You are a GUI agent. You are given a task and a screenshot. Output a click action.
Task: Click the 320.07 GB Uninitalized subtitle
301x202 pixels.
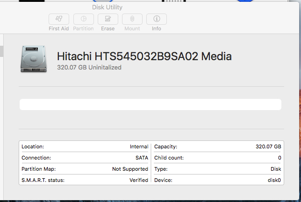pyautogui.click(x=89, y=68)
